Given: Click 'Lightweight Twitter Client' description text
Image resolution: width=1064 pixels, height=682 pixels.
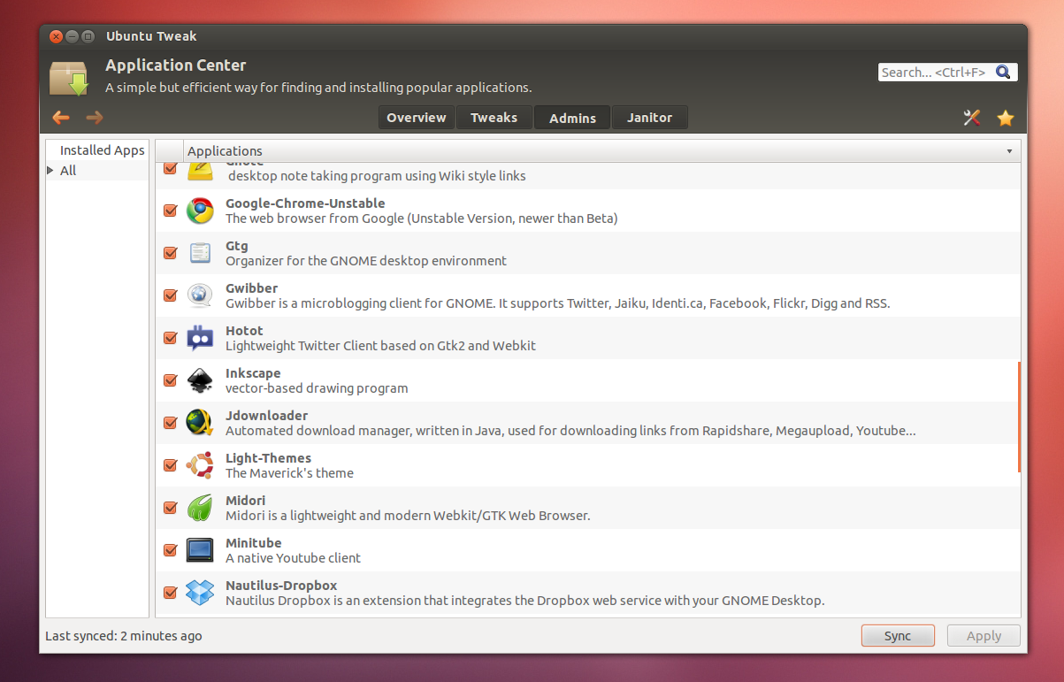Looking at the screenshot, I should 380,346.
